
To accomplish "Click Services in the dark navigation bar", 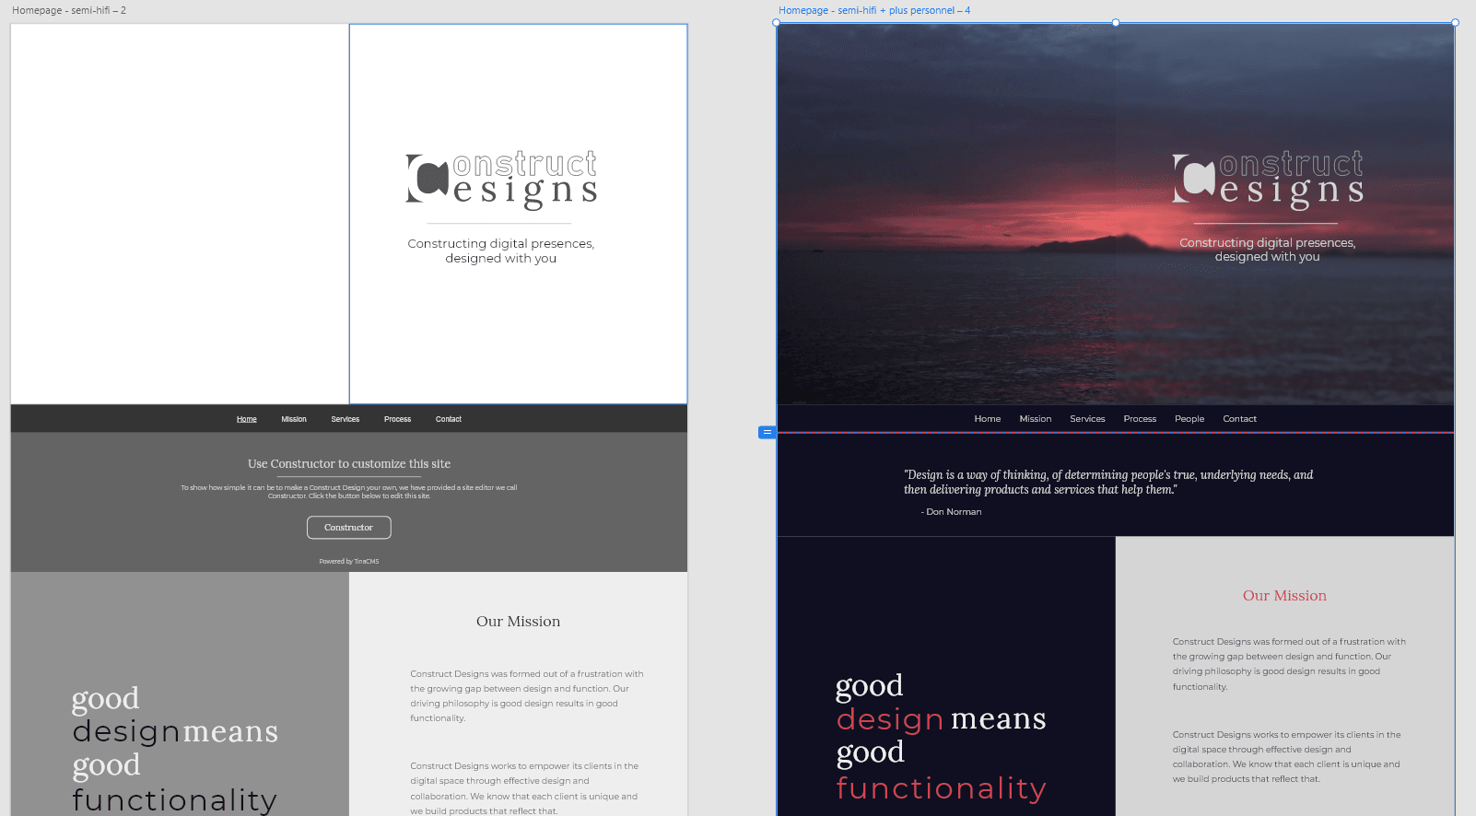I will coord(1087,419).
